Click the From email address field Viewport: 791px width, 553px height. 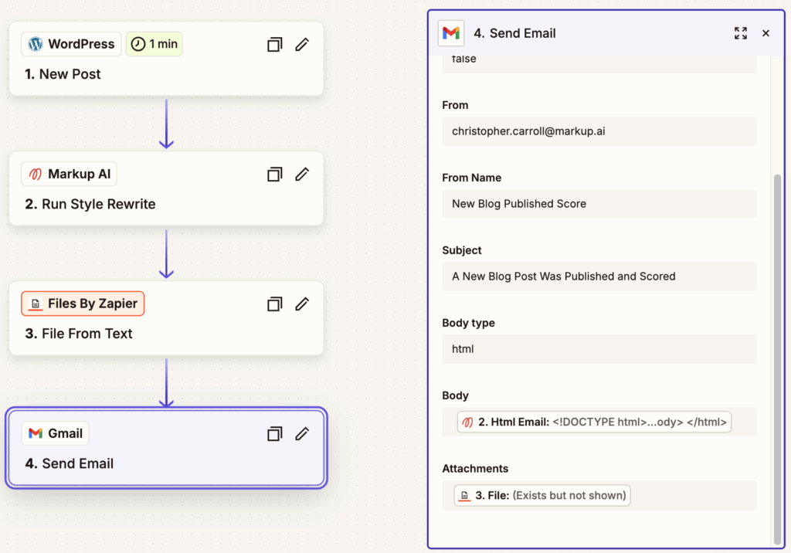point(599,131)
